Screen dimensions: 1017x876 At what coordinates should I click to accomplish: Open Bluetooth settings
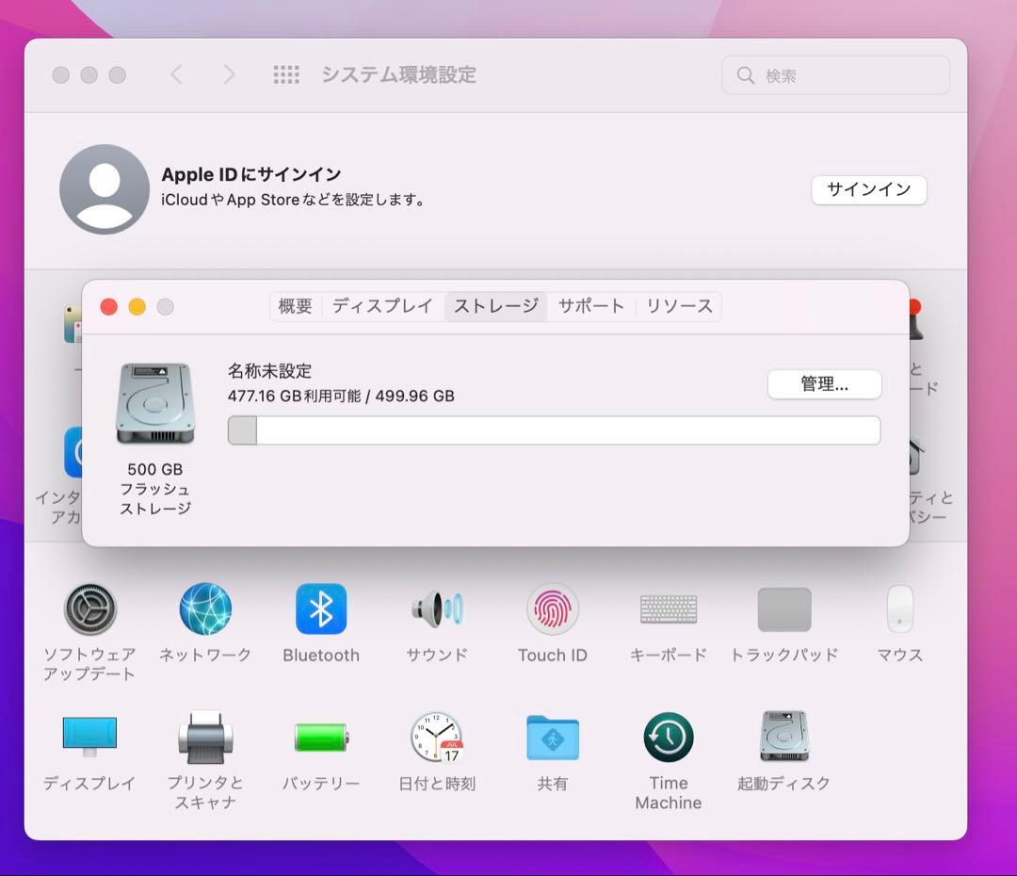(321, 608)
